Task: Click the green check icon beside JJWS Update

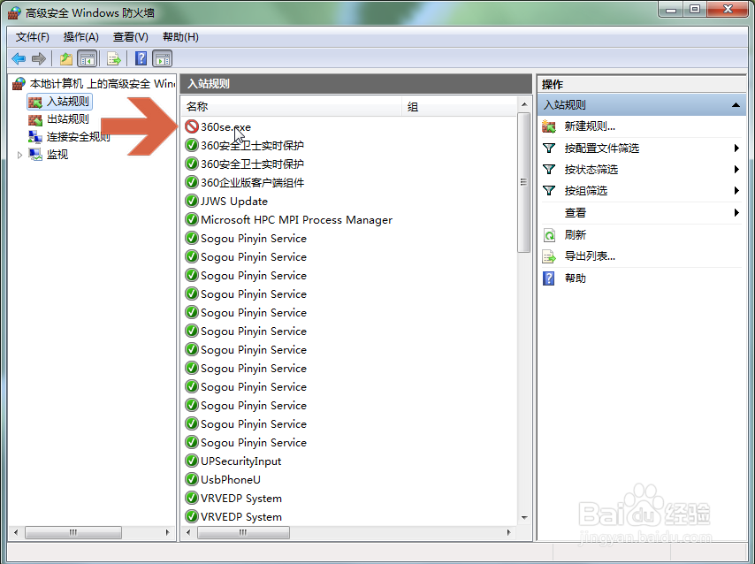Action: 192,201
